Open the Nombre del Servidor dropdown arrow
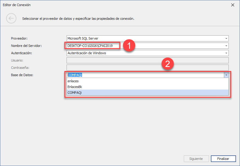This screenshot has height=166, width=240. point(226,46)
